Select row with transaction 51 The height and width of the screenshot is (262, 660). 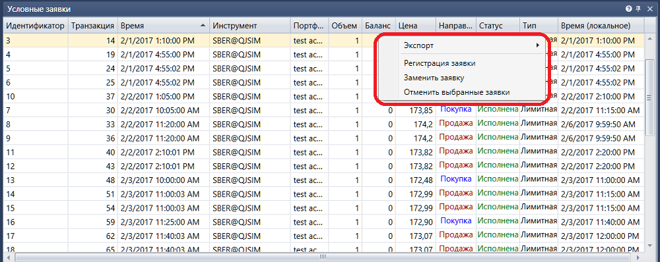point(323,194)
